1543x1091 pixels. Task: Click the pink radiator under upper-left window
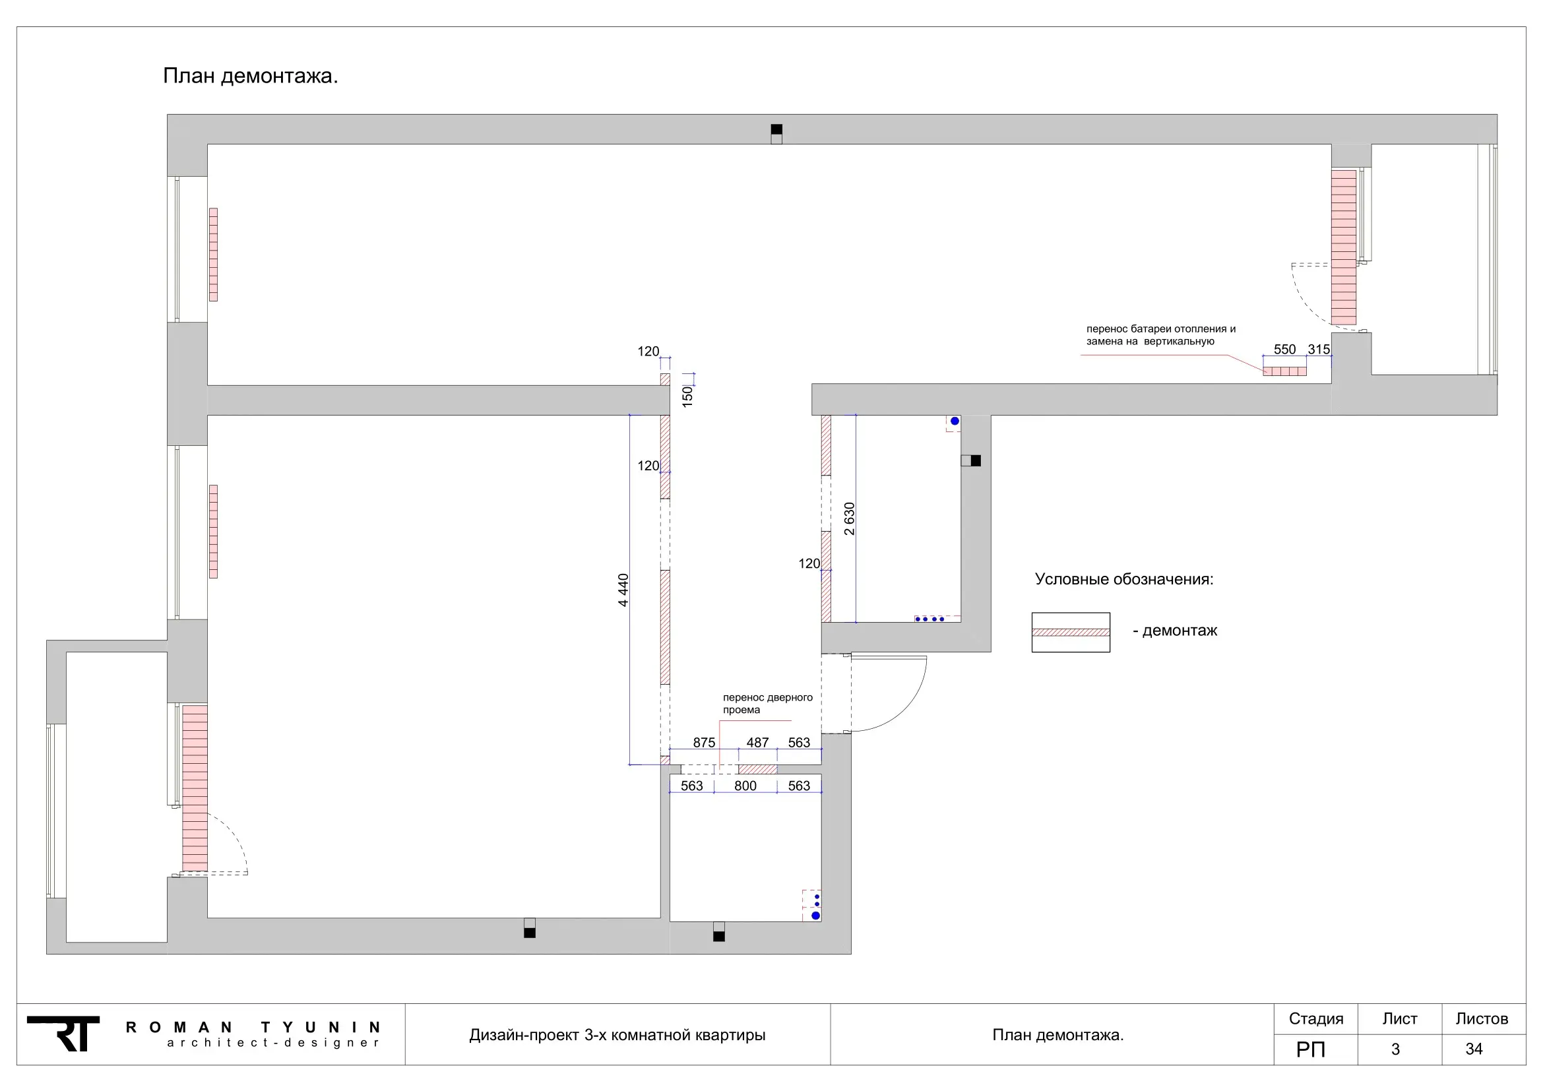(213, 255)
